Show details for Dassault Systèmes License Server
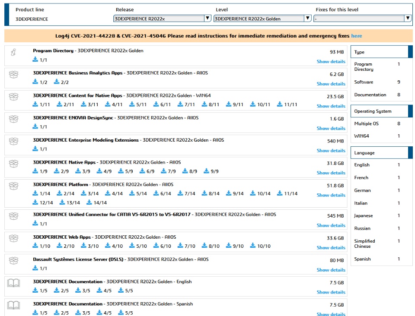 pos(331,270)
